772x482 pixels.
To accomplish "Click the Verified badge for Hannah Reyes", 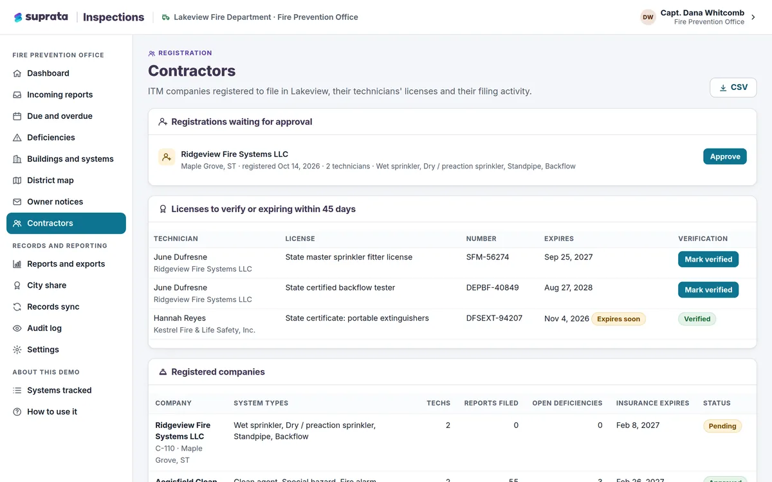I will tap(697, 319).
